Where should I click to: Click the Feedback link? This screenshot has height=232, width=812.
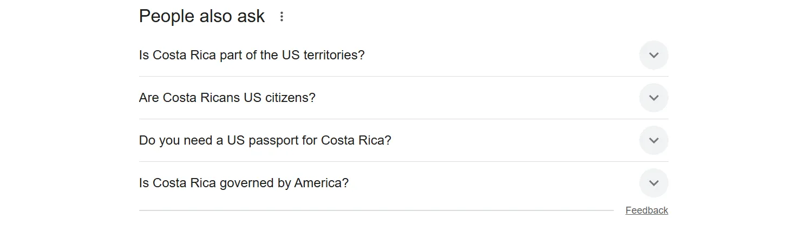coord(646,210)
